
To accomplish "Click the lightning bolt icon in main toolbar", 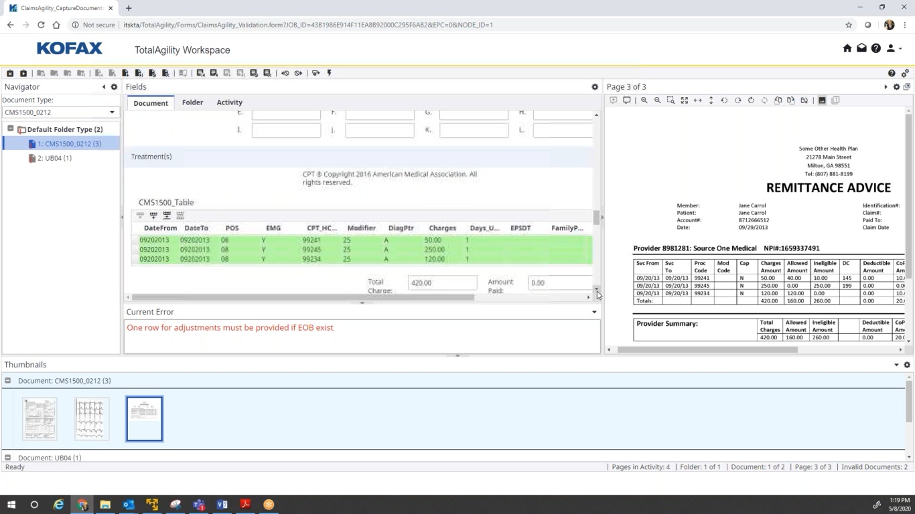I will [x=329, y=73].
